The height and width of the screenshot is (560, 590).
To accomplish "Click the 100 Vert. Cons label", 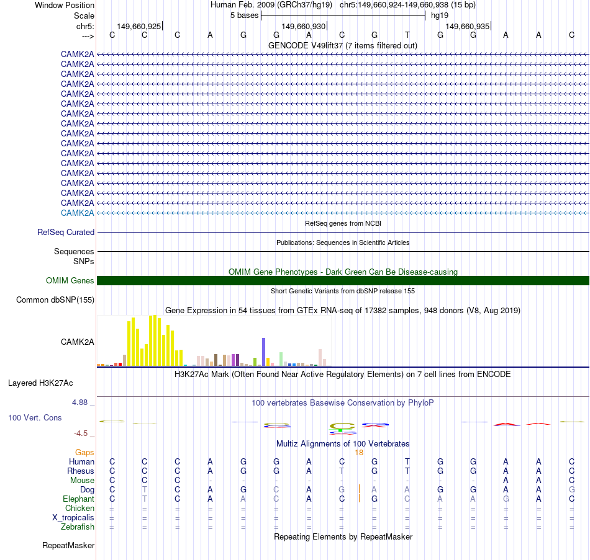I will (35, 417).
